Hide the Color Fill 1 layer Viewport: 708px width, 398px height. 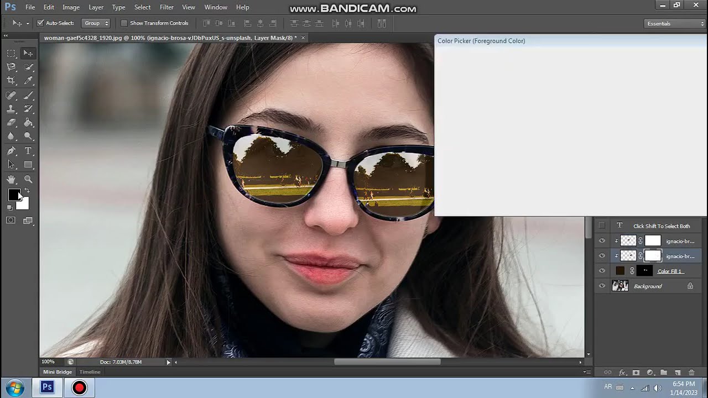[602, 271]
